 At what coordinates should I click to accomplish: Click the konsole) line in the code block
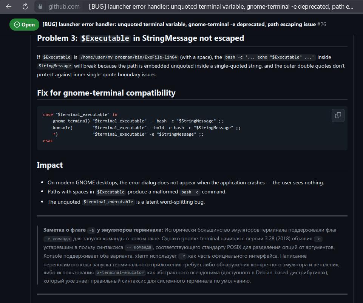147,128
